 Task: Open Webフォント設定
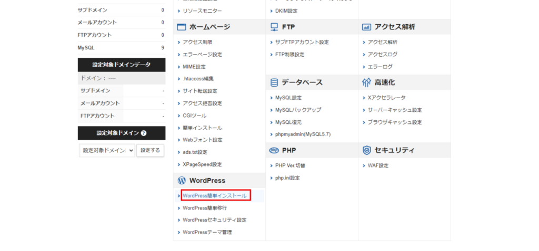[203, 140]
